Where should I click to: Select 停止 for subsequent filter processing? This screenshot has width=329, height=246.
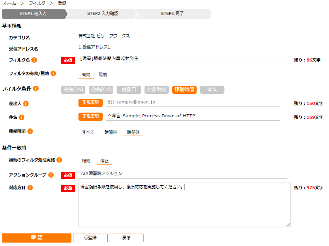[x=104, y=161]
